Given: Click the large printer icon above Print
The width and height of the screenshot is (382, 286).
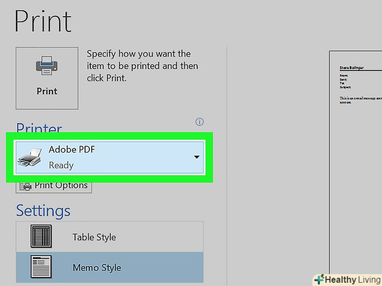Looking at the screenshot, I should (47, 67).
